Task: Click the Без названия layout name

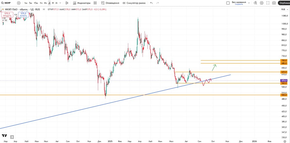Action: tap(239, 2)
